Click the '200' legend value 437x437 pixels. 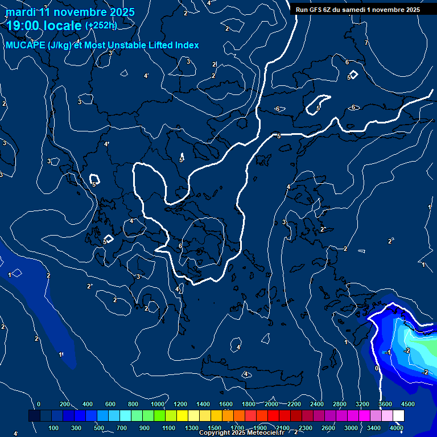click(65, 404)
